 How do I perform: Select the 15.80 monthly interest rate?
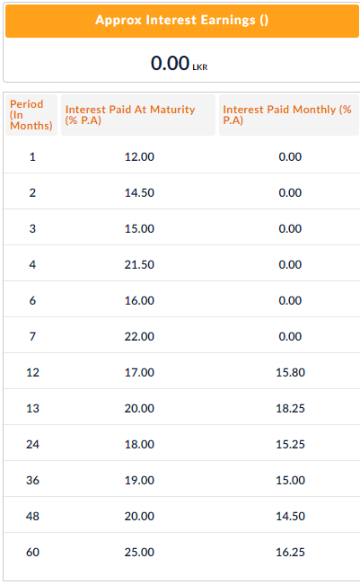(290, 372)
